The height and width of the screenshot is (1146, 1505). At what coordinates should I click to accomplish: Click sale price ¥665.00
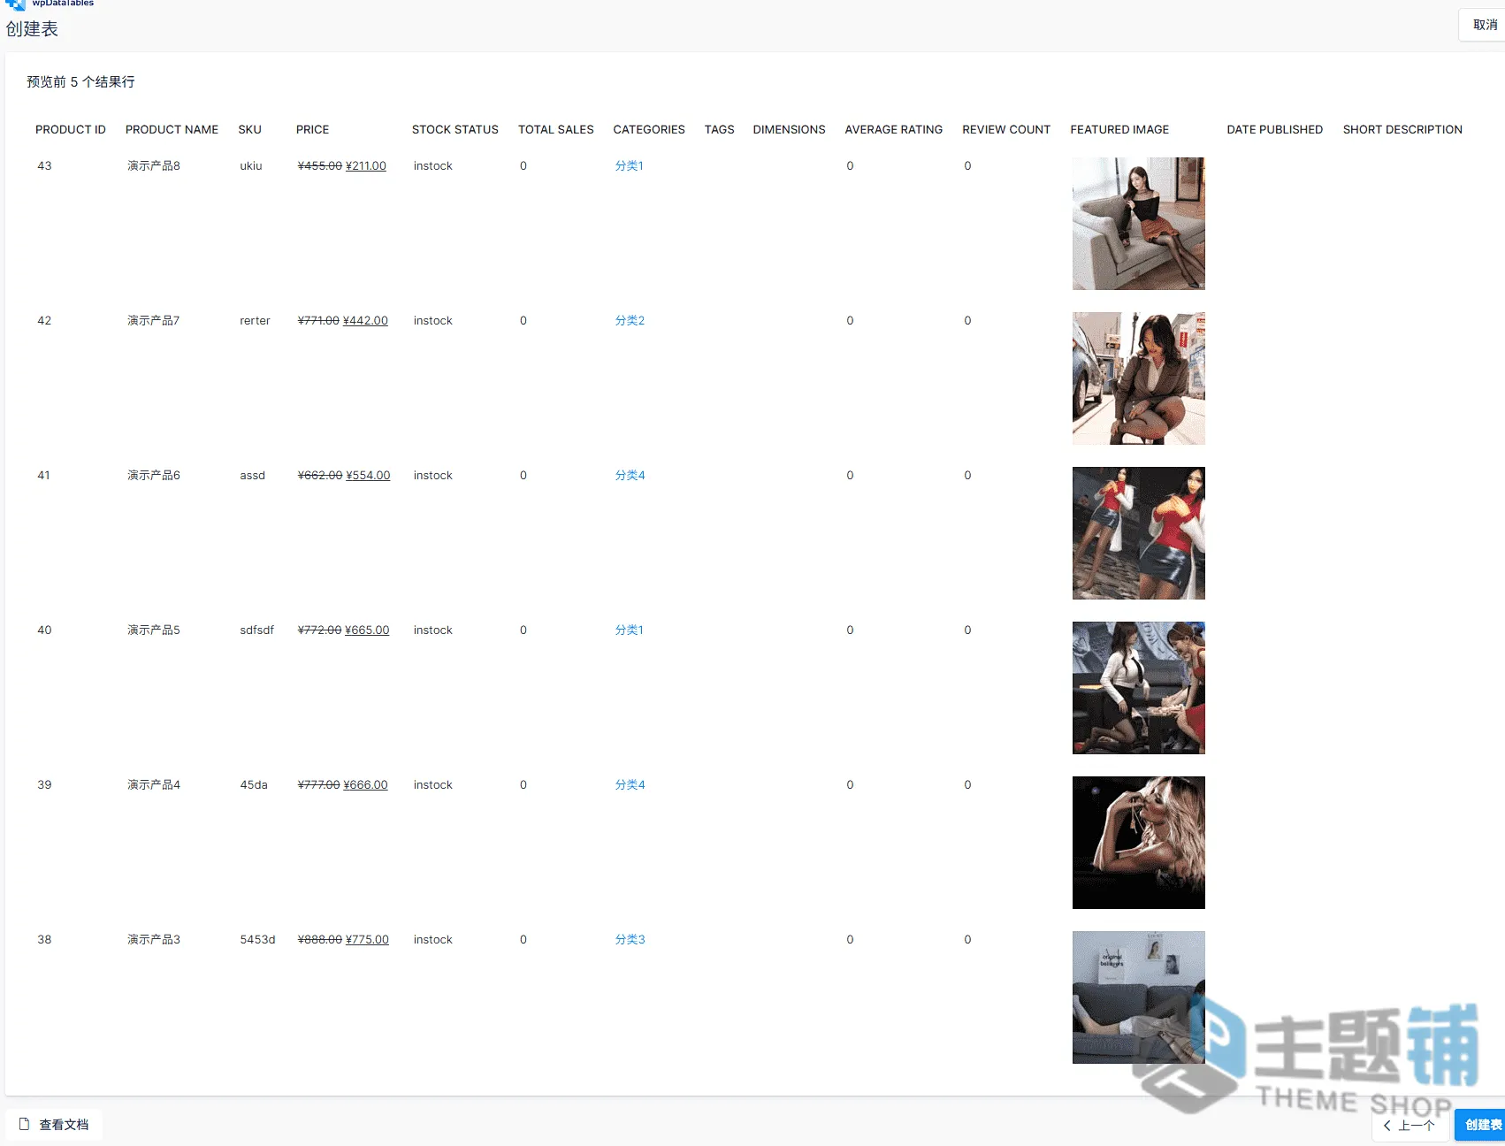coord(367,630)
